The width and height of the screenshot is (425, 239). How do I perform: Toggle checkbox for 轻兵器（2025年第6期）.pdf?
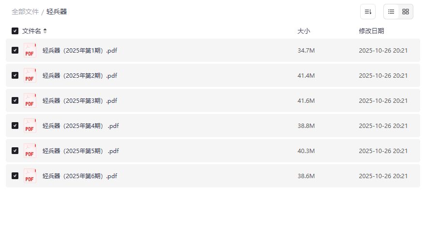pos(15,176)
